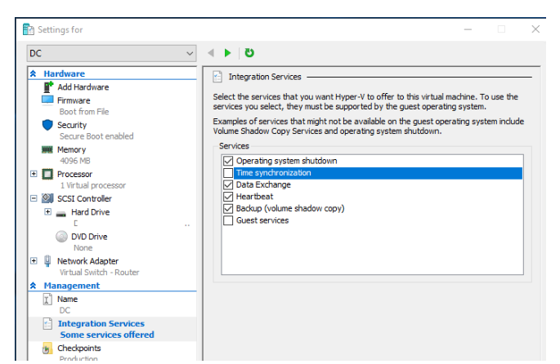Screen dimensions: 560x364
Task: Click the Name item icon
Action: tap(47, 299)
